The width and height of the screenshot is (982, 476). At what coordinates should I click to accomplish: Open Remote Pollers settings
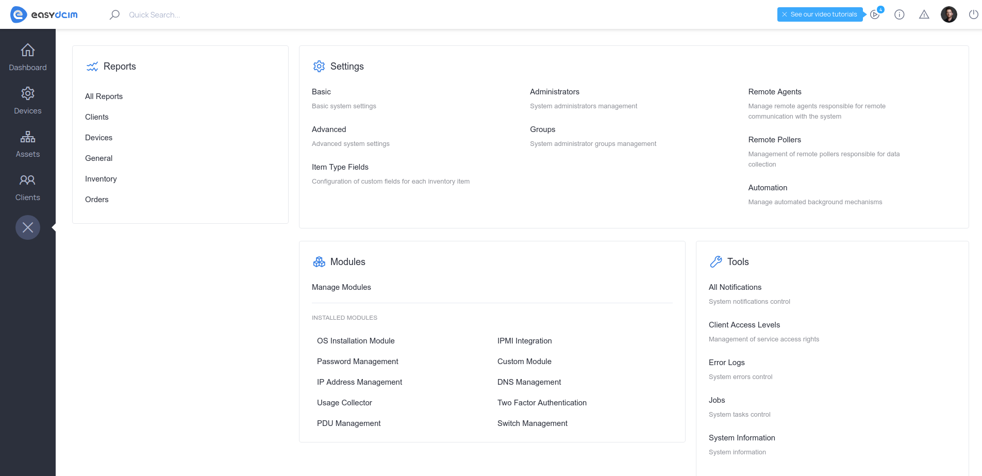(x=775, y=140)
